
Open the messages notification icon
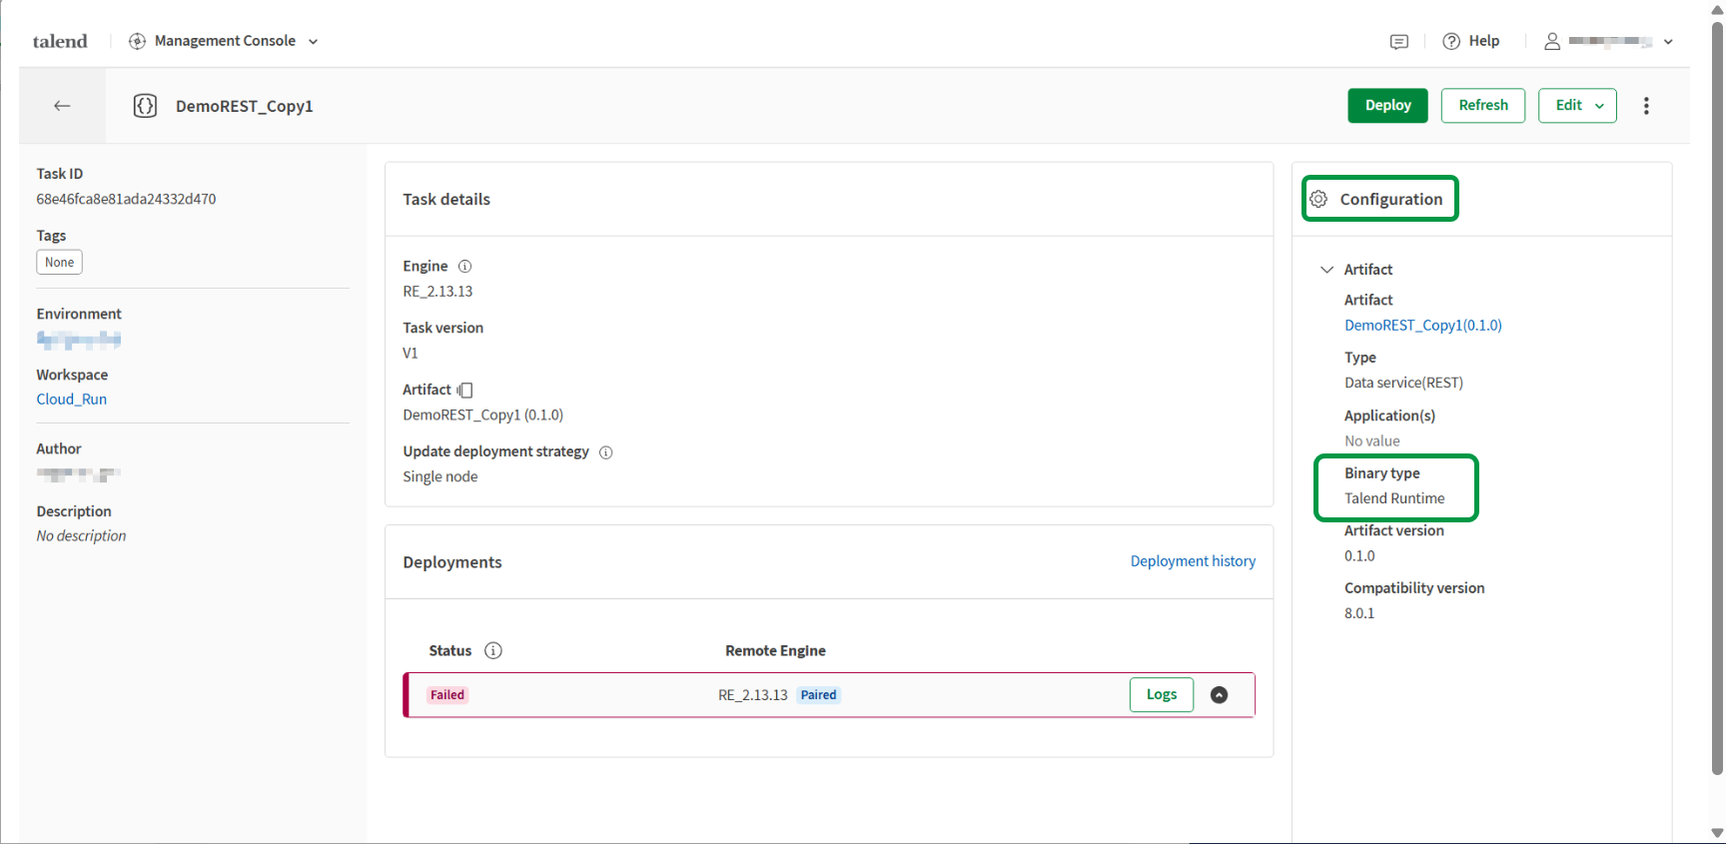coord(1399,41)
